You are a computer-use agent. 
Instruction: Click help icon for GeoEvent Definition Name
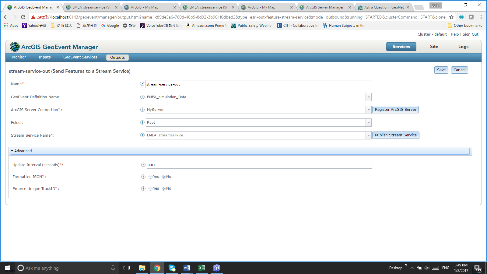pyautogui.click(x=142, y=97)
